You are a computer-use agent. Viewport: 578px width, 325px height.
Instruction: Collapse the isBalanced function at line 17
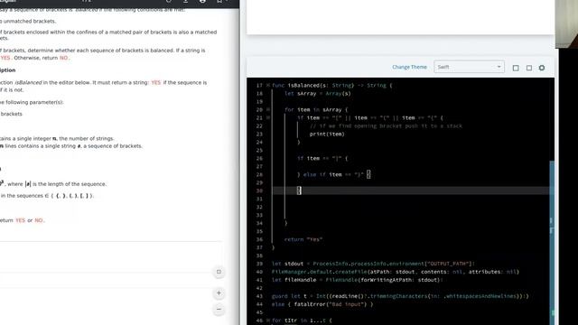268,86
